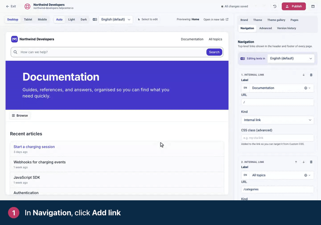Click the Exit back arrow
321x225 pixels.
click(x=8, y=6)
